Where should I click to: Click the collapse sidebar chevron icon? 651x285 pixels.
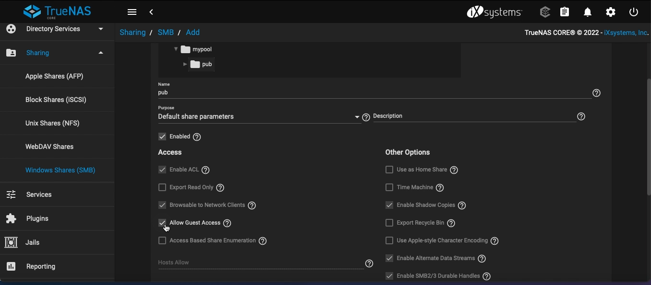tap(151, 12)
